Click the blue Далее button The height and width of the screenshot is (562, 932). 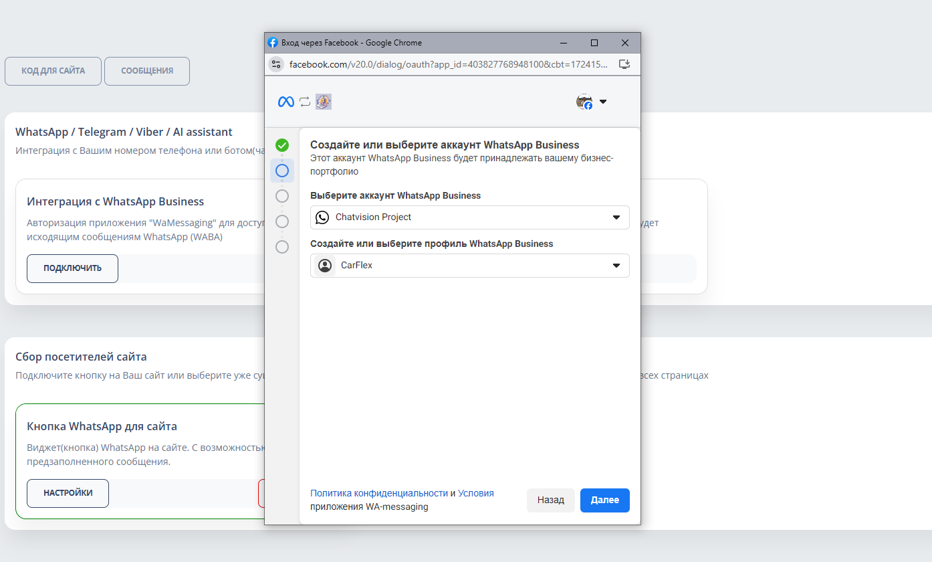pyautogui.click(x=605, y=500)
